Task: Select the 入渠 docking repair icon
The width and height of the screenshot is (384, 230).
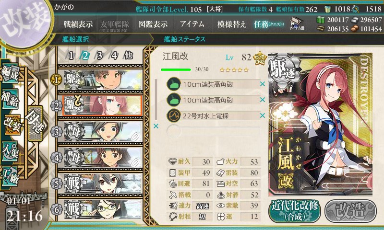Action: click(10, 151)
